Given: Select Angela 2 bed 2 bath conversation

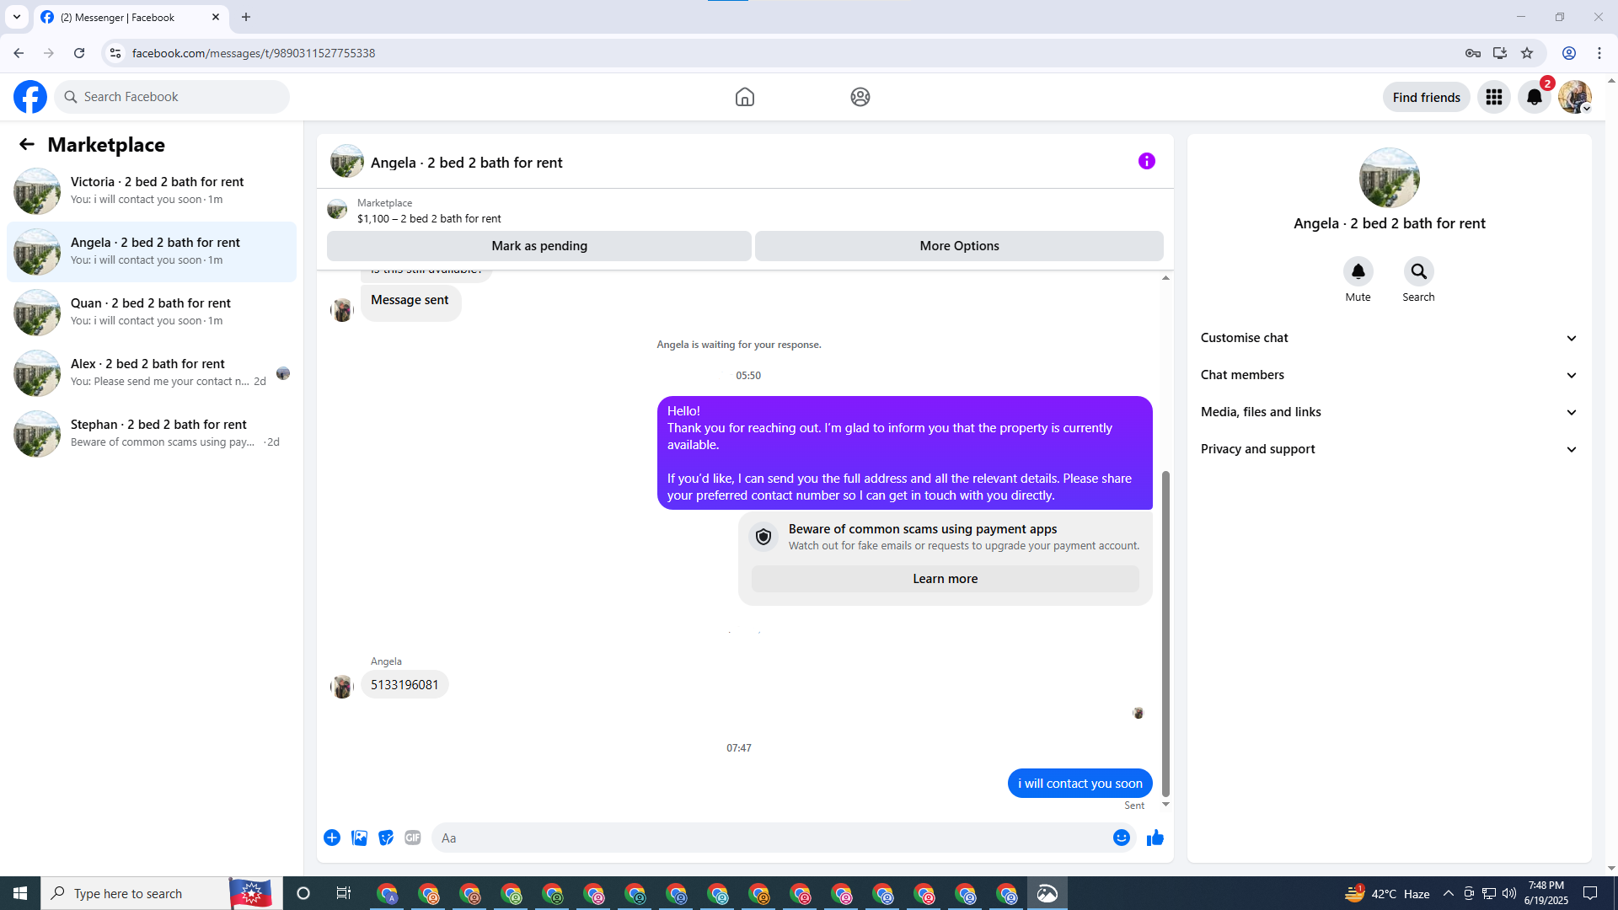Looking at the screenshot, I should [x=152, y=251].
